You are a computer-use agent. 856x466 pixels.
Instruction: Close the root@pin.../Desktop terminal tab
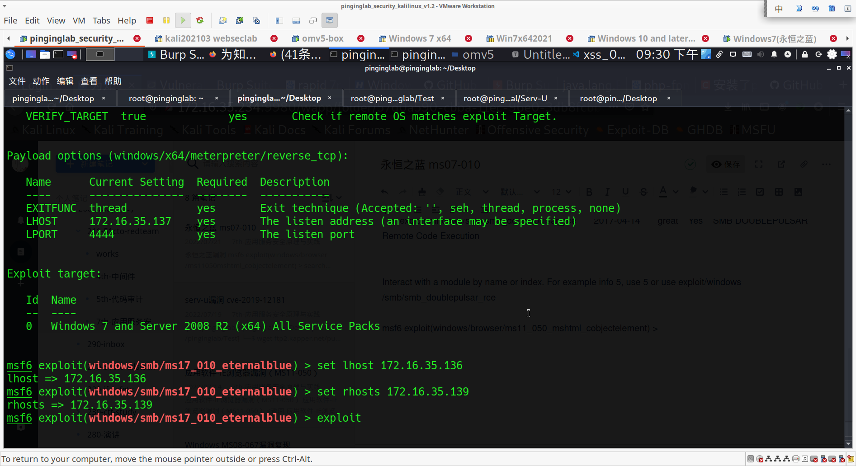669,98
